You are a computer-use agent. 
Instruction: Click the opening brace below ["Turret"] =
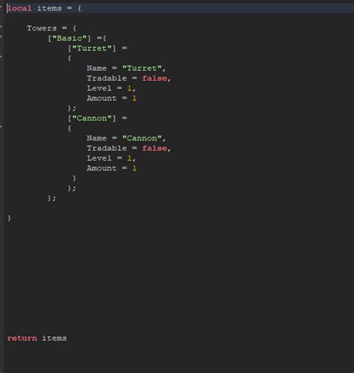(69, 58)
